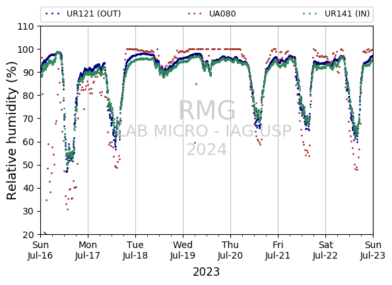
Task: Click the Sun Jul-23 axis label
Action: click(373, 250)
